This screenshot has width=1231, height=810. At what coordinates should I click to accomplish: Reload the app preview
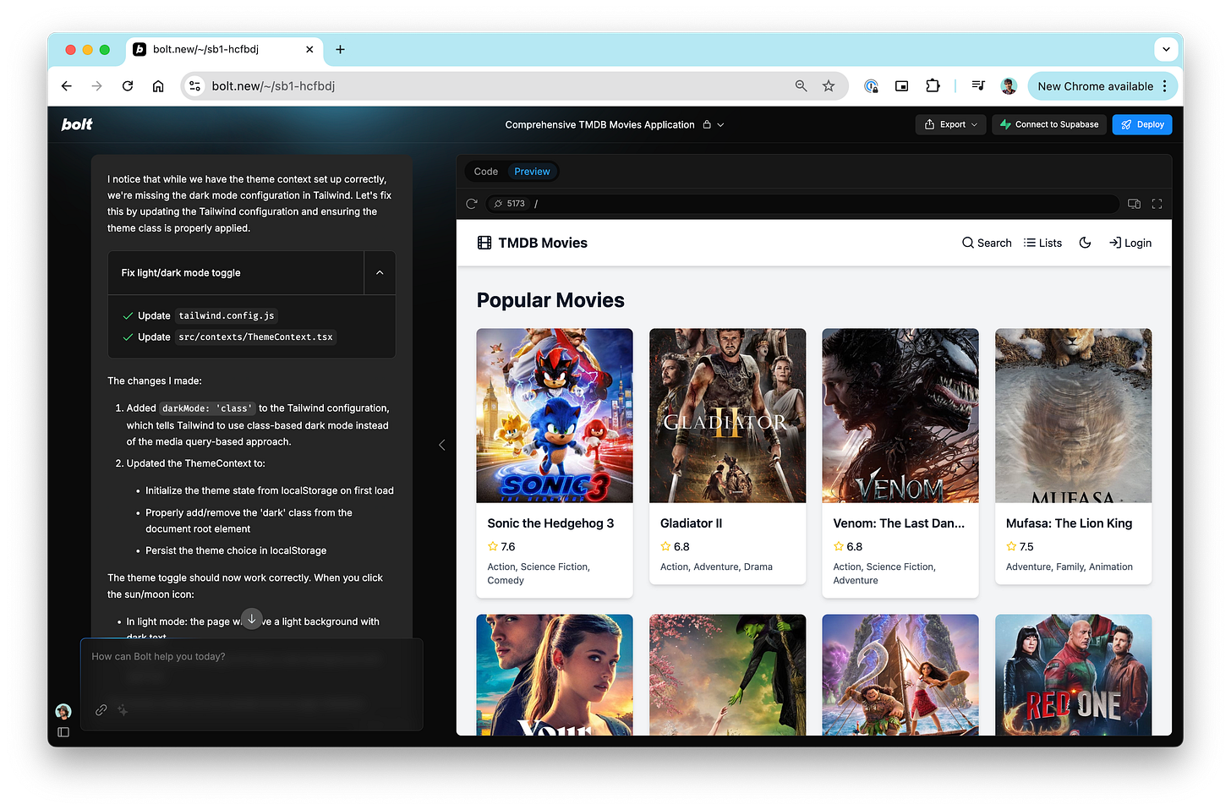472,204
